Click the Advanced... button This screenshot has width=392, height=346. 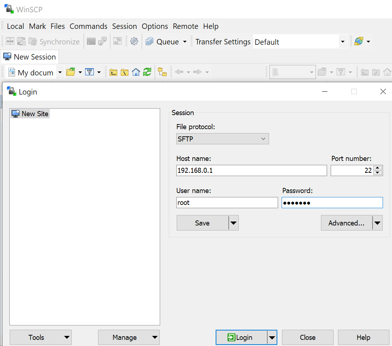click(x=347, y=223)
